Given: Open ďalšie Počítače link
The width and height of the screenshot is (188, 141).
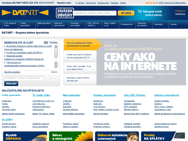Looking at the screenshot, I should [101, 114].
